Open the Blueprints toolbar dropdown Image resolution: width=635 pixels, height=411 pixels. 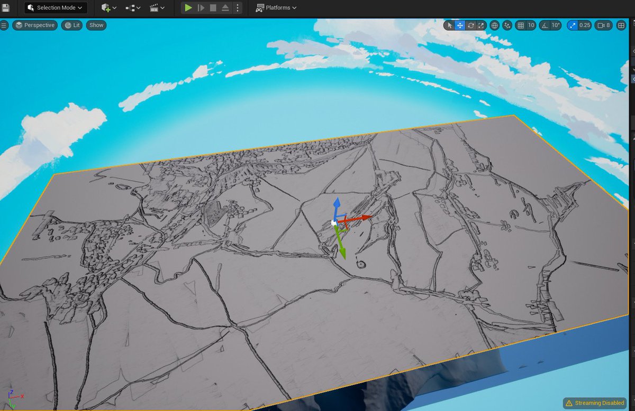(x=133, y=7)
